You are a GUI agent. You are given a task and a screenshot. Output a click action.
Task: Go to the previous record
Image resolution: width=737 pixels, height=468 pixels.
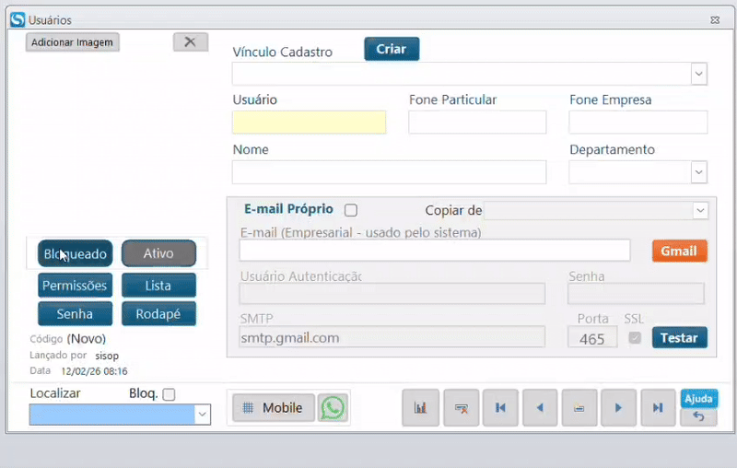pyautogui.click(x=540, y=407)
